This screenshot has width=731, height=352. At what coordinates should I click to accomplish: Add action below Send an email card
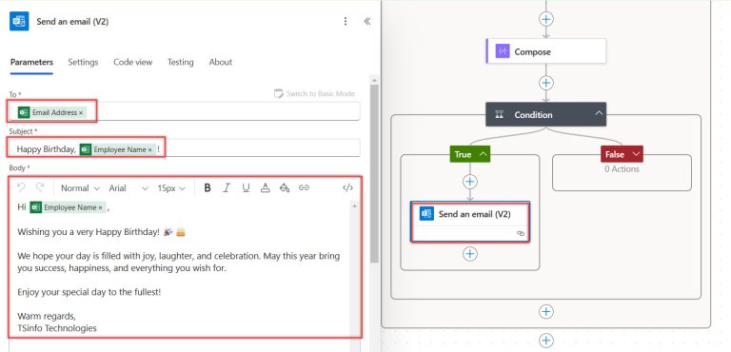click(x=470, y=254)
